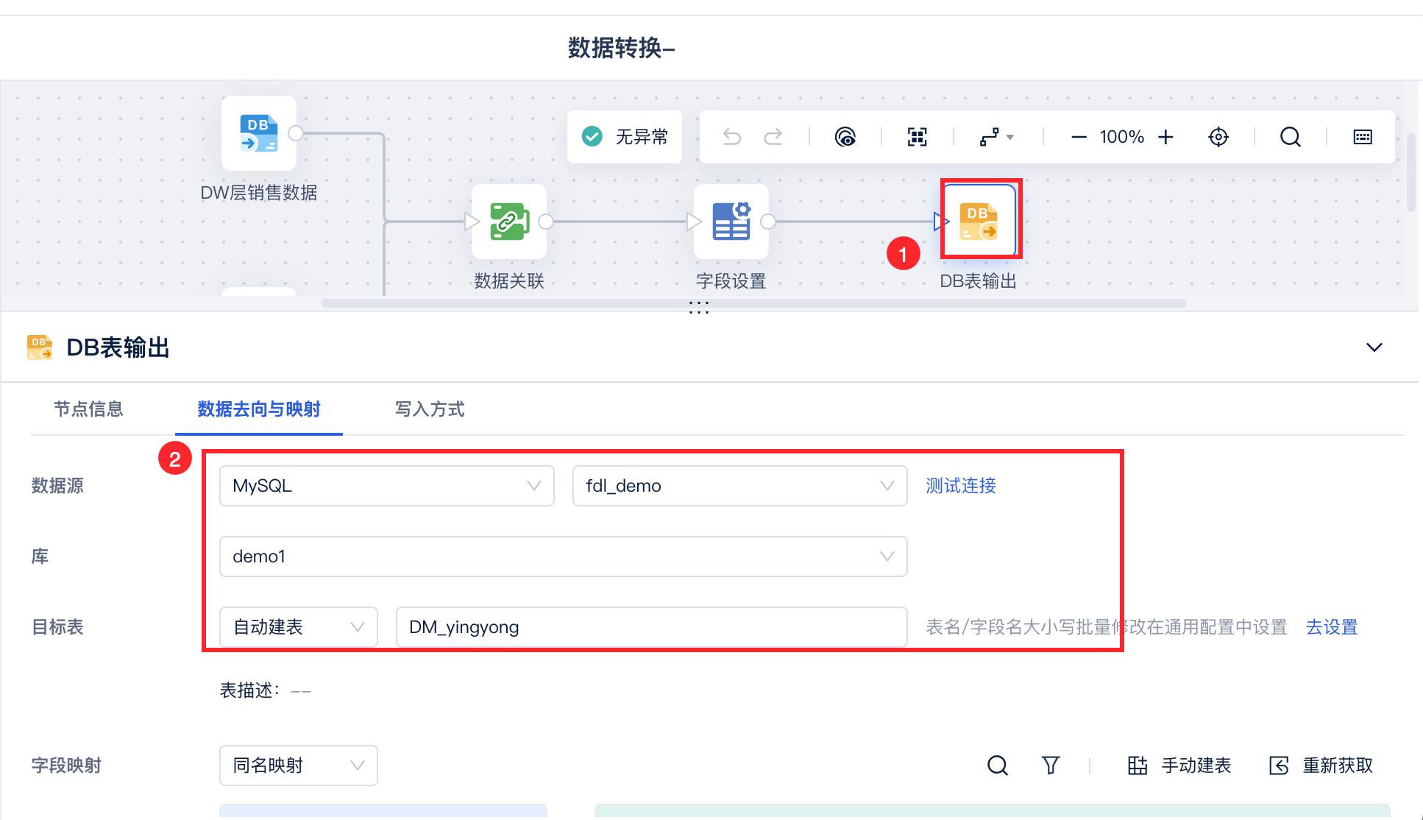The image size is (1423, 820).
Task: Click the fit-to-screen icon in toolbar
Action: (917, 137)
